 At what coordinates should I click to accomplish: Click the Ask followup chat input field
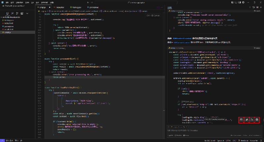tap(214, 130)
